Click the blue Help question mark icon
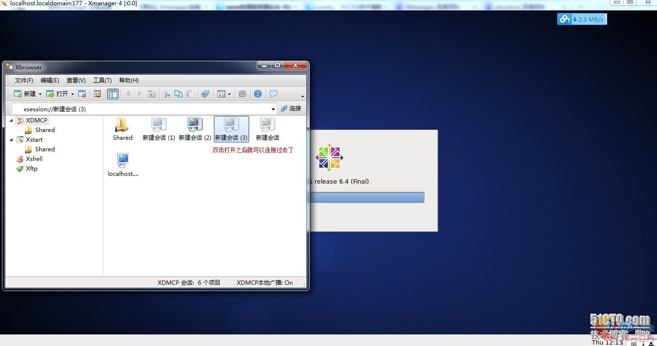The height and width of the screenshot is (346, 657). point(258,94)
